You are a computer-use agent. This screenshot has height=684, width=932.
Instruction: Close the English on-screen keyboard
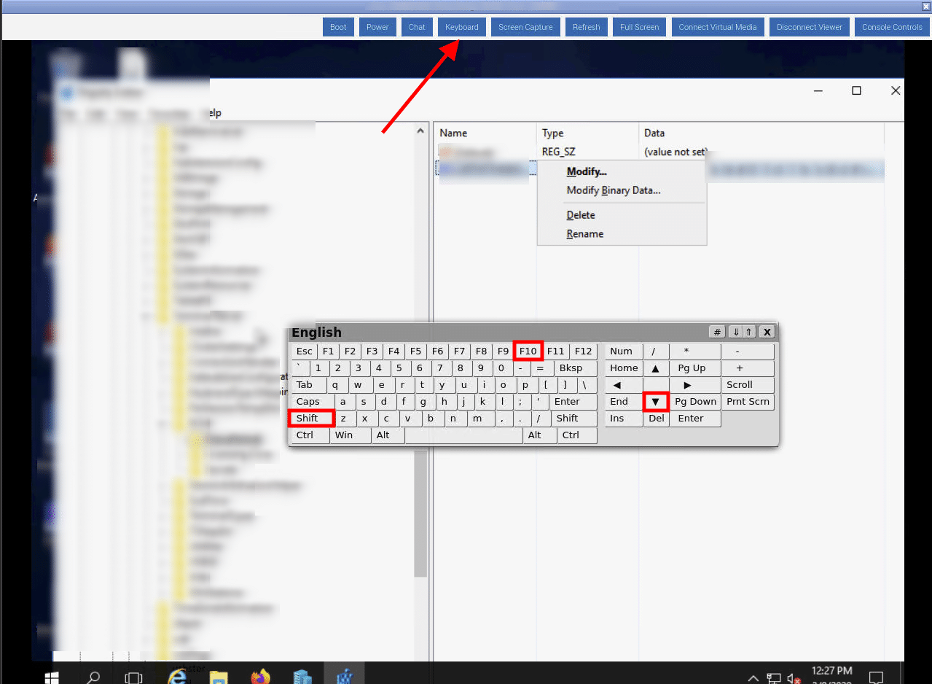click(767, 332)
